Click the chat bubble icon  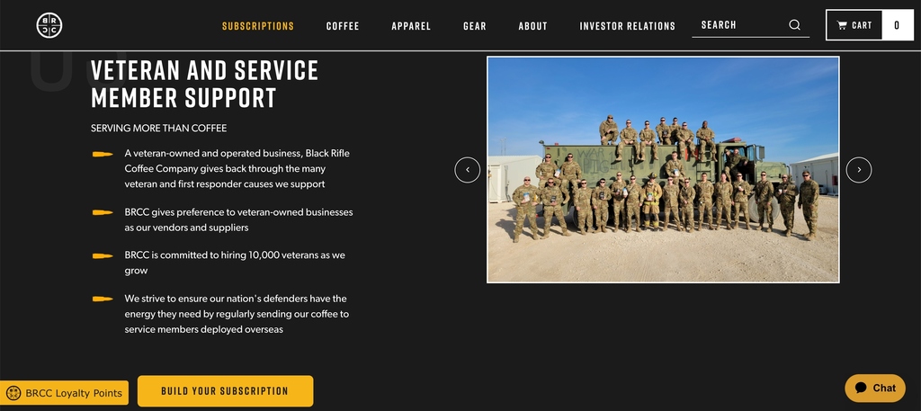(861, 389)
